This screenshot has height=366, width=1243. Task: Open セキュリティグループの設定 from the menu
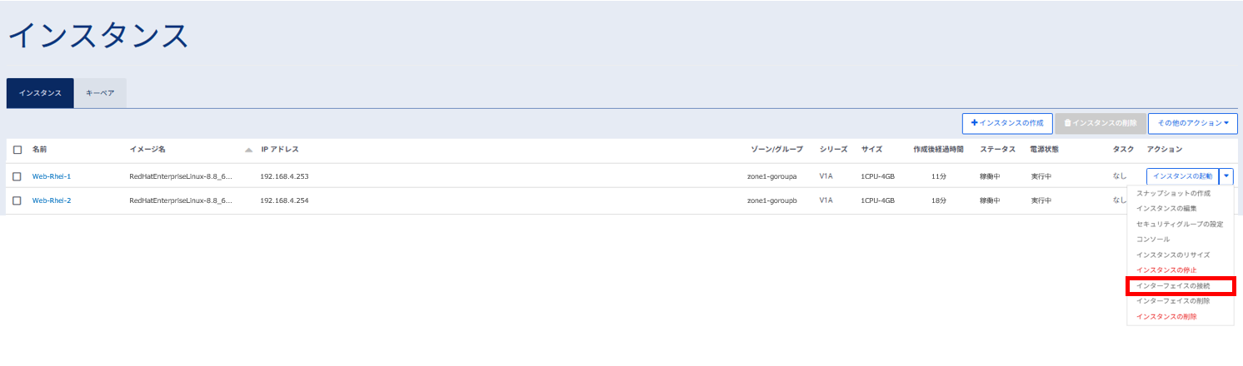[1180, 225]
